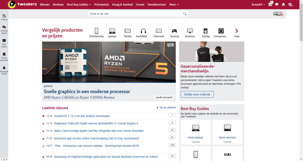The image size is (303, 161).
Task: Open Actieve topics in sidebar
Action: (x=4, y=29)
